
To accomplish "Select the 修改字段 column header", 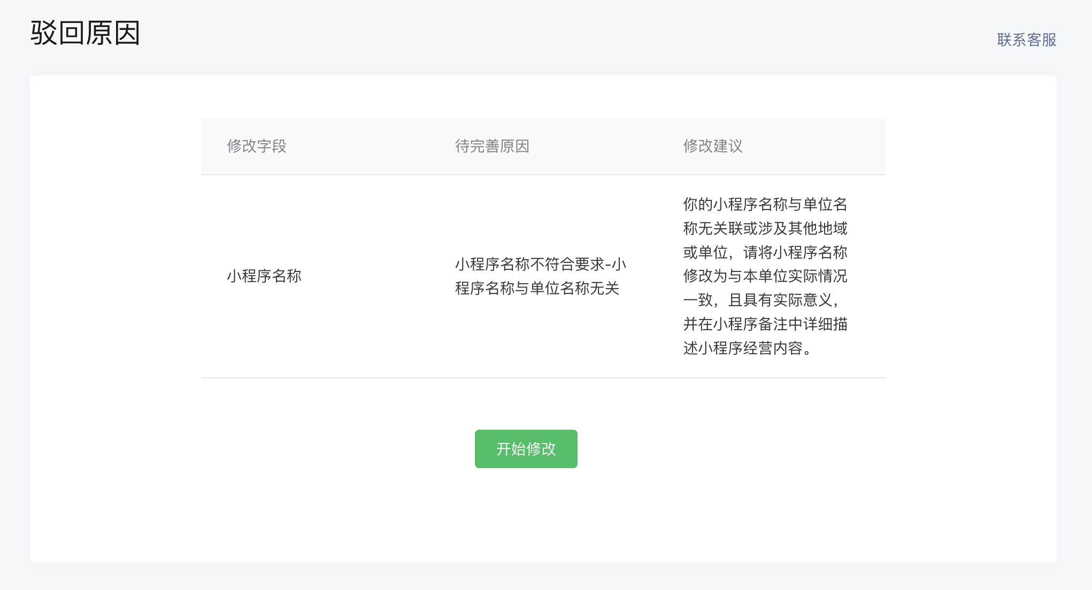I will pos(257,146).
